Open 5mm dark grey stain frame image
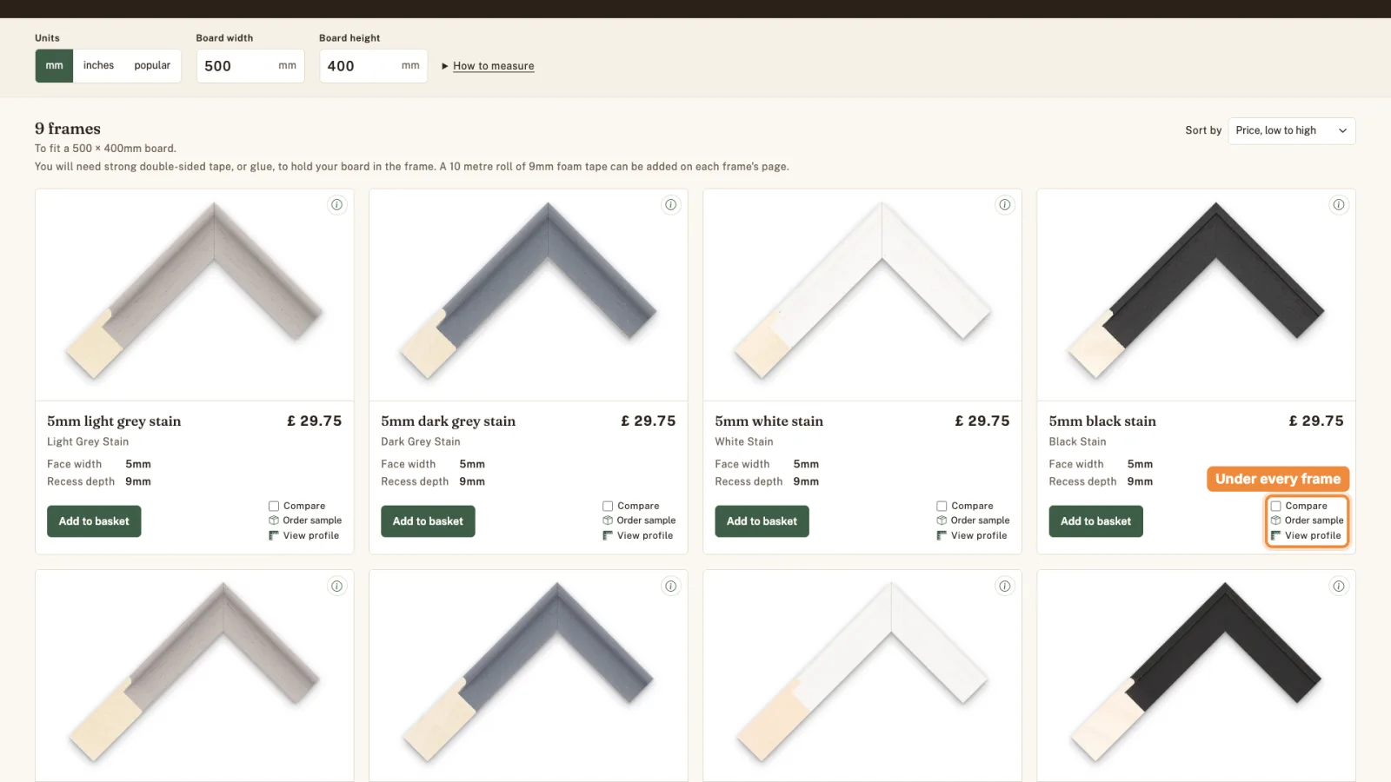The width and height of the screenshot is (1391, 782). [x=529, y=295]
